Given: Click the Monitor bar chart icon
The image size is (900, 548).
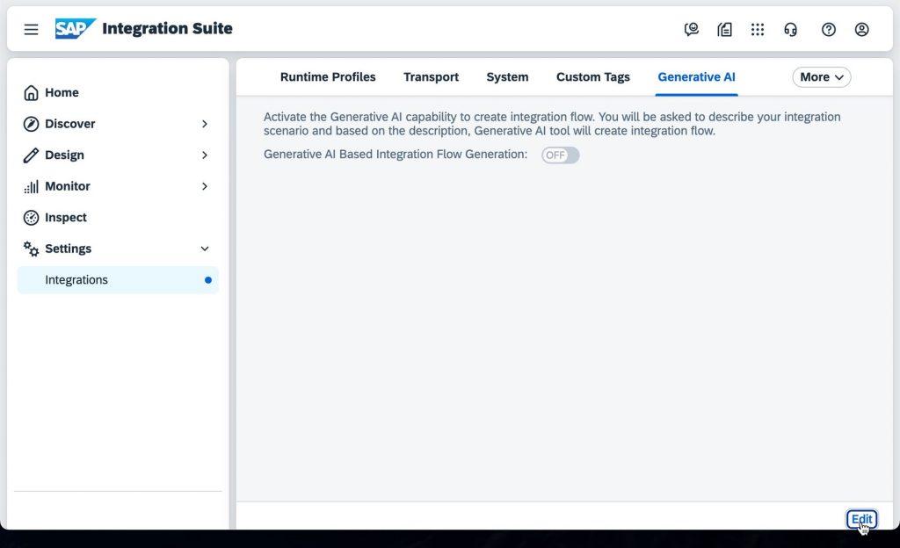Looking at the screenshot, I should pos(31,187).
